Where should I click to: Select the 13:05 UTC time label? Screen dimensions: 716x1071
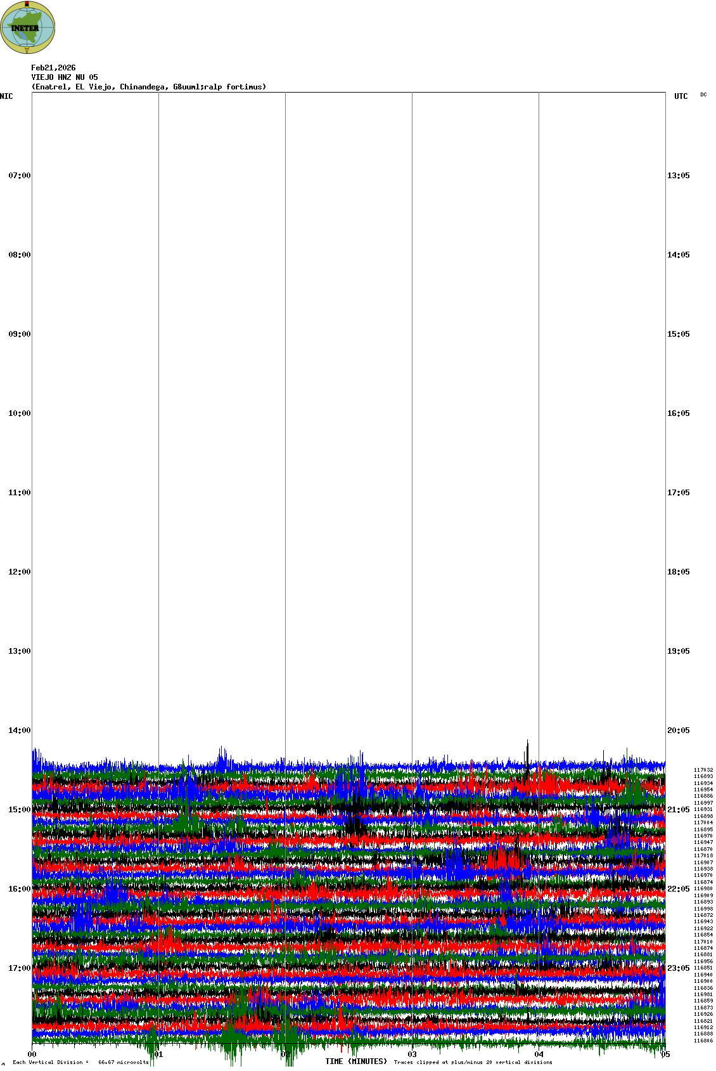click(678, 176)
